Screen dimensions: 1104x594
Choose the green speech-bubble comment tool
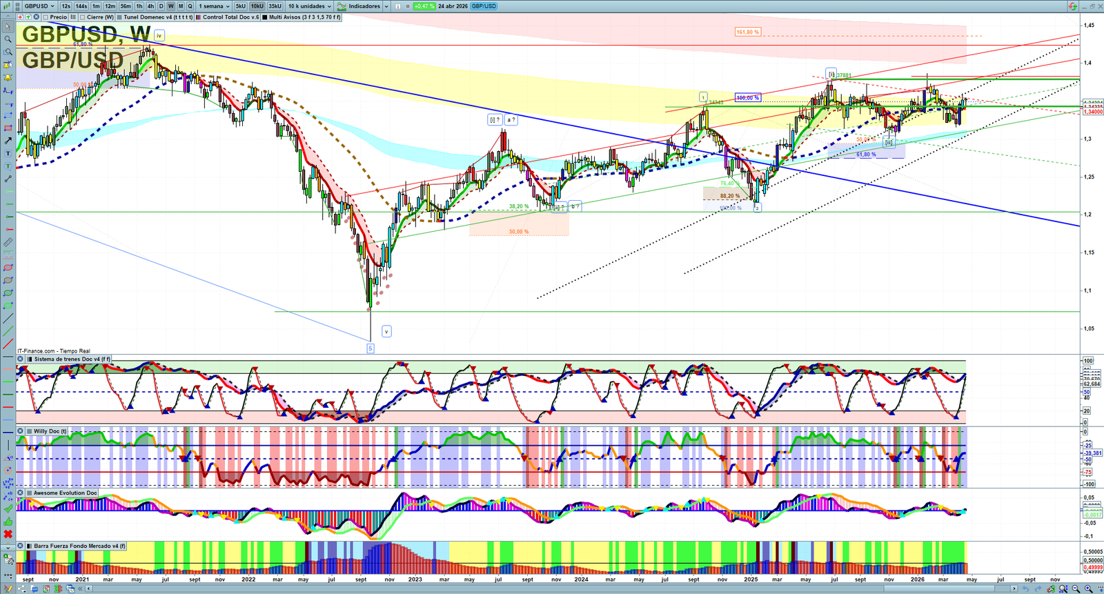(x=8, y=166)
